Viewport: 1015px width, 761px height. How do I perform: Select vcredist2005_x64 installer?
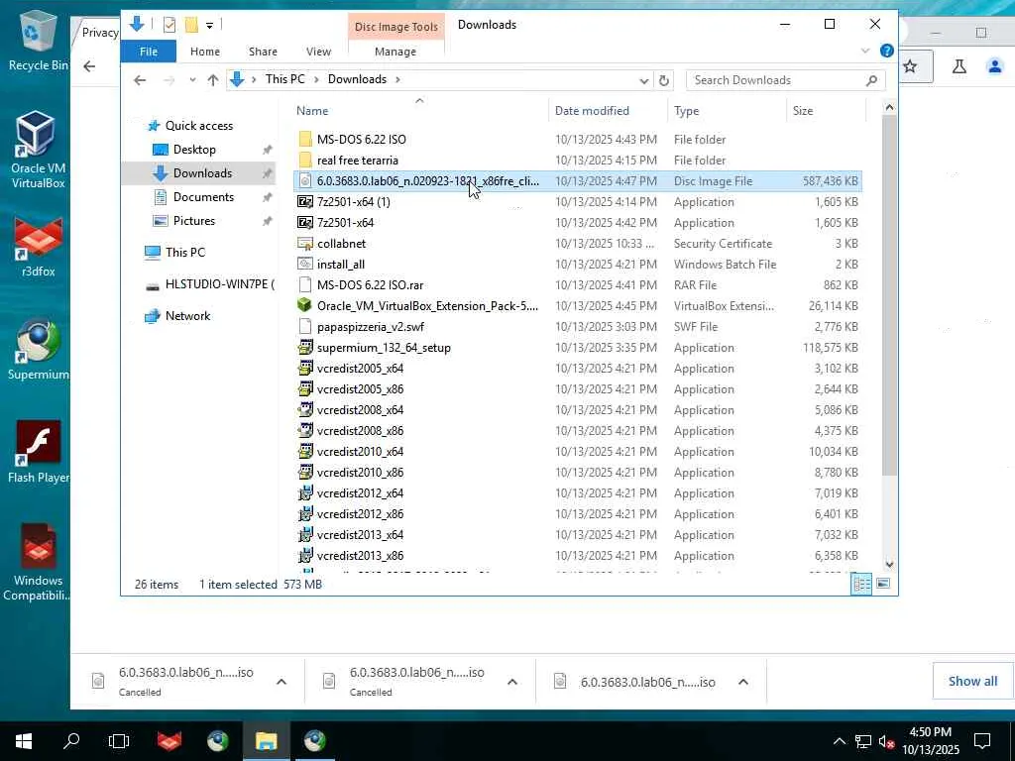578,369
